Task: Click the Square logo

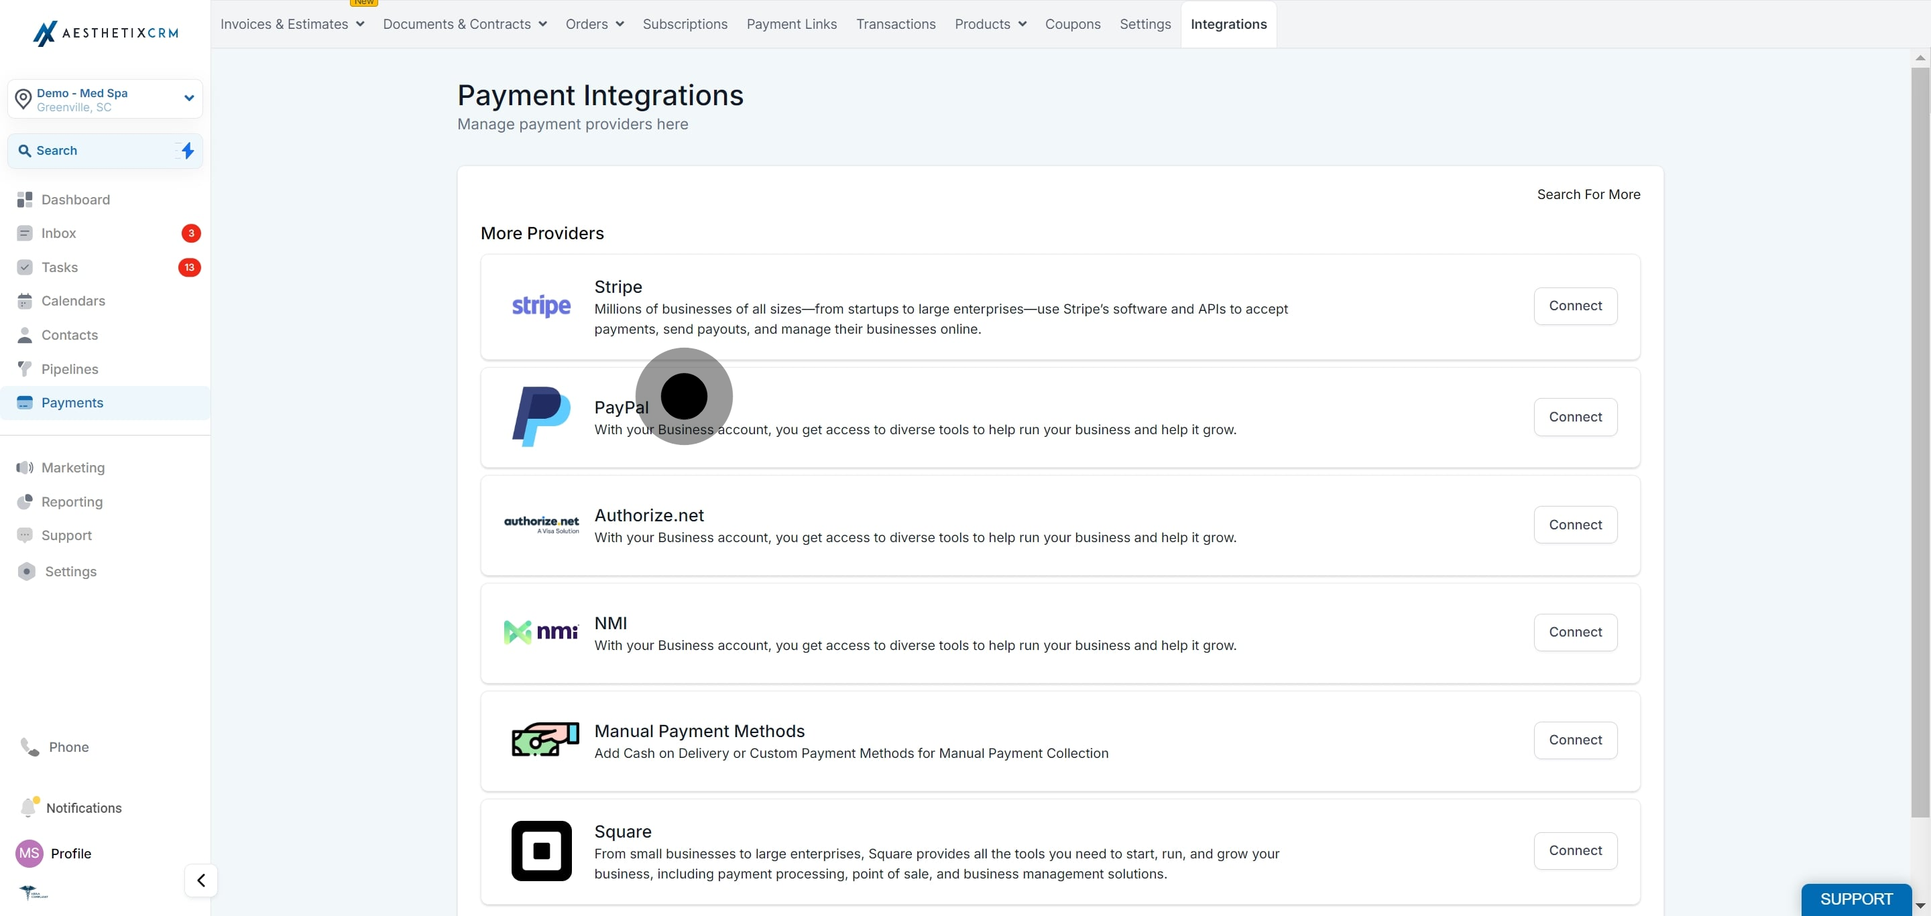Action: click(541, 850)
